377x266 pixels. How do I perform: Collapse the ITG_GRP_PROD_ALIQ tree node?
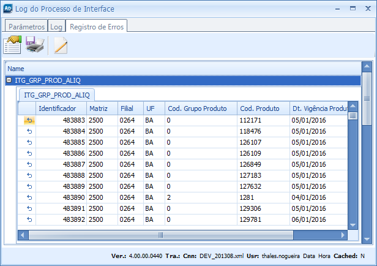tap(9, 80)
